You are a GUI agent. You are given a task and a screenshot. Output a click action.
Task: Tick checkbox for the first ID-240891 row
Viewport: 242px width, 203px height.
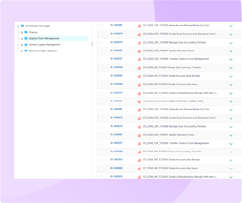coord(101,26)
